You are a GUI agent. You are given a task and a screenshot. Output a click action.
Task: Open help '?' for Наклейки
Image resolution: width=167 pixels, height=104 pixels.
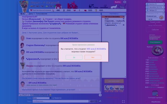164,7
